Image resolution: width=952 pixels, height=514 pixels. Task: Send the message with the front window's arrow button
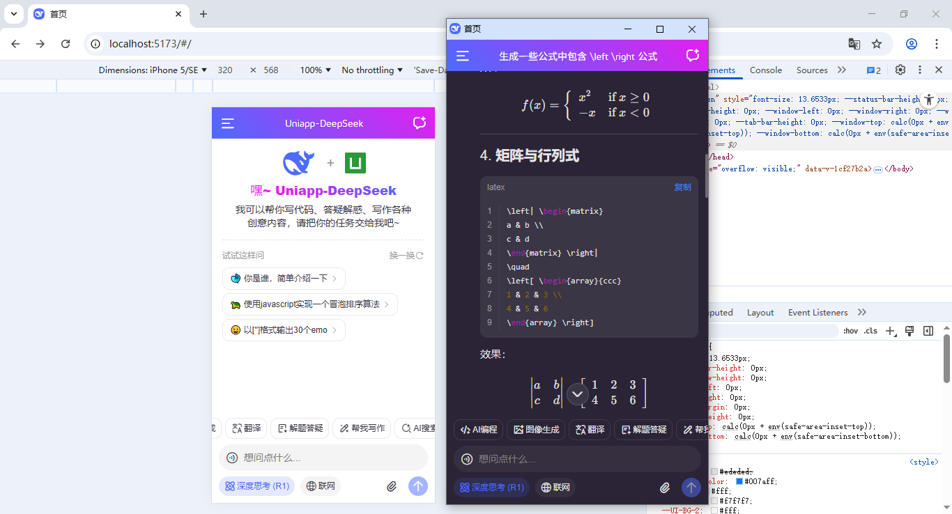pos(691,488)
